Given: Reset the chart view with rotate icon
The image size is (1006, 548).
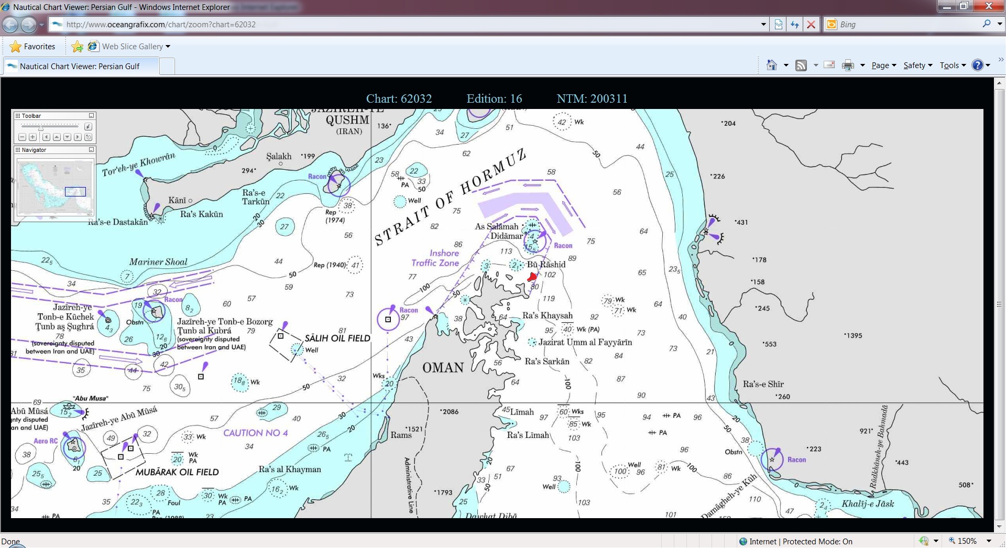Looking at the screenshot, I should (88, 137).
